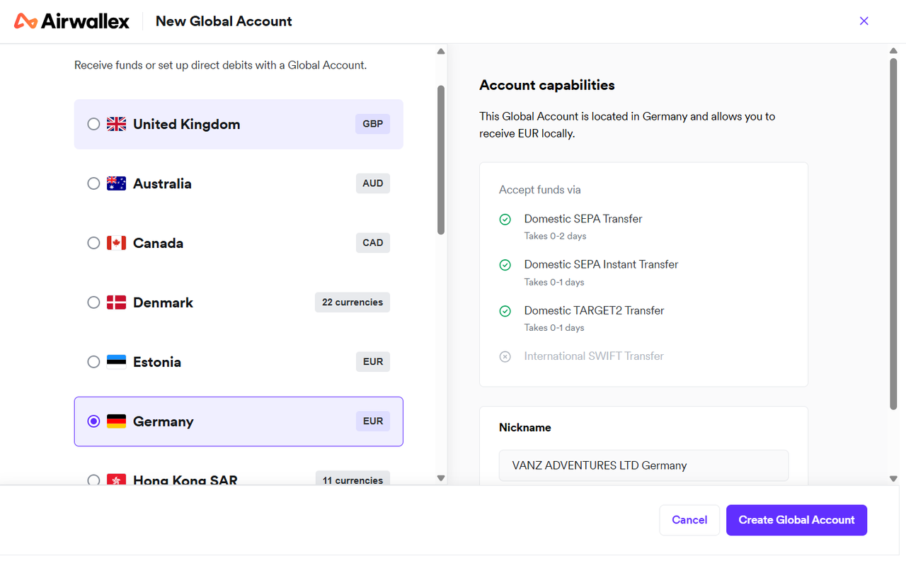906x561 pixels.
Task: Click the Germany country name
Action: 164,421
